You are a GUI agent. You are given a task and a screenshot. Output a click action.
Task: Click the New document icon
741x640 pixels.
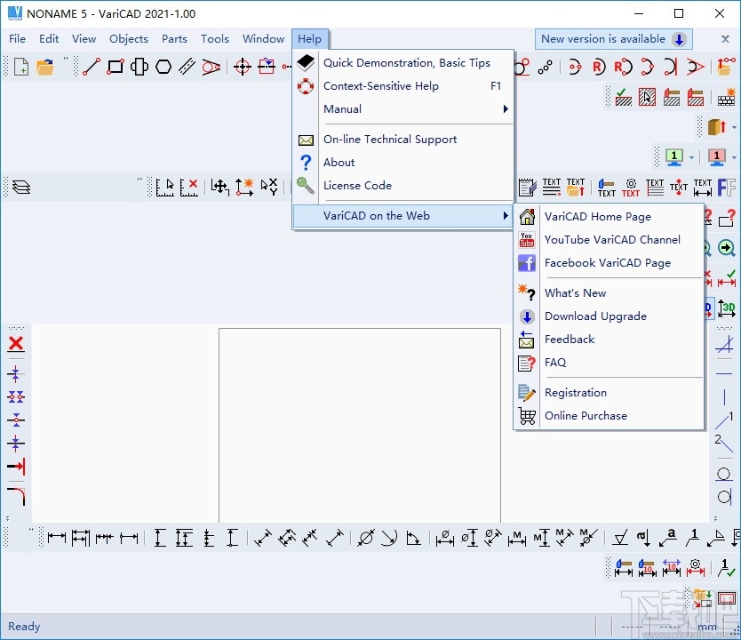coord(21,67)
